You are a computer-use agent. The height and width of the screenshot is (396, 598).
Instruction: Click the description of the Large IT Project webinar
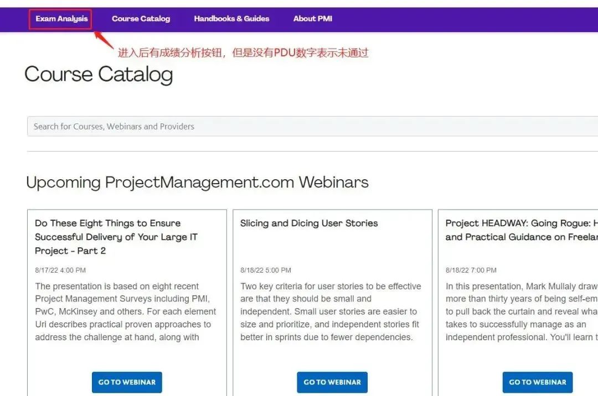pos(126,312)
